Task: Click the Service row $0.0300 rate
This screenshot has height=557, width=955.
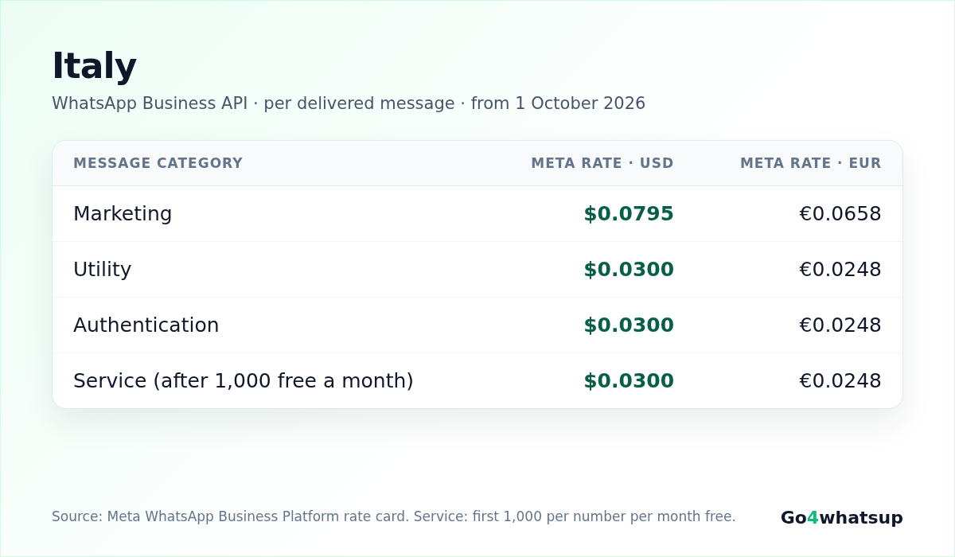Action: click(x=629, y=381)
